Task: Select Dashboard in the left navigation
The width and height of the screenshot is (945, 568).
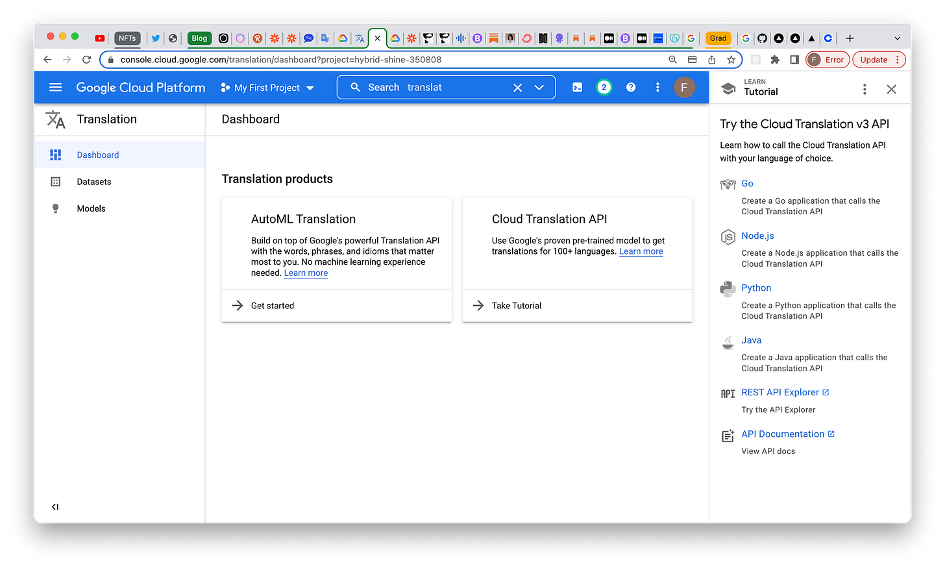Action: point(119,155)
